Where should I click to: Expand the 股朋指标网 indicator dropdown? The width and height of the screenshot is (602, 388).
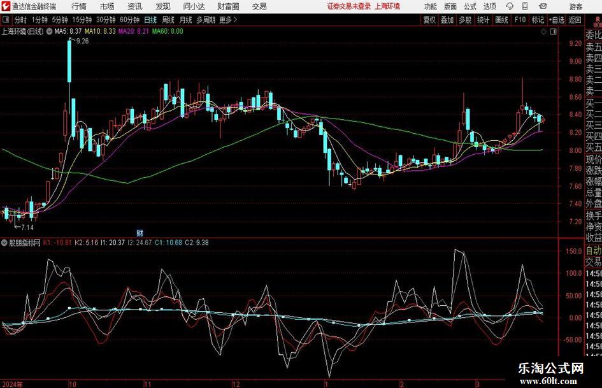click(4, 243)
